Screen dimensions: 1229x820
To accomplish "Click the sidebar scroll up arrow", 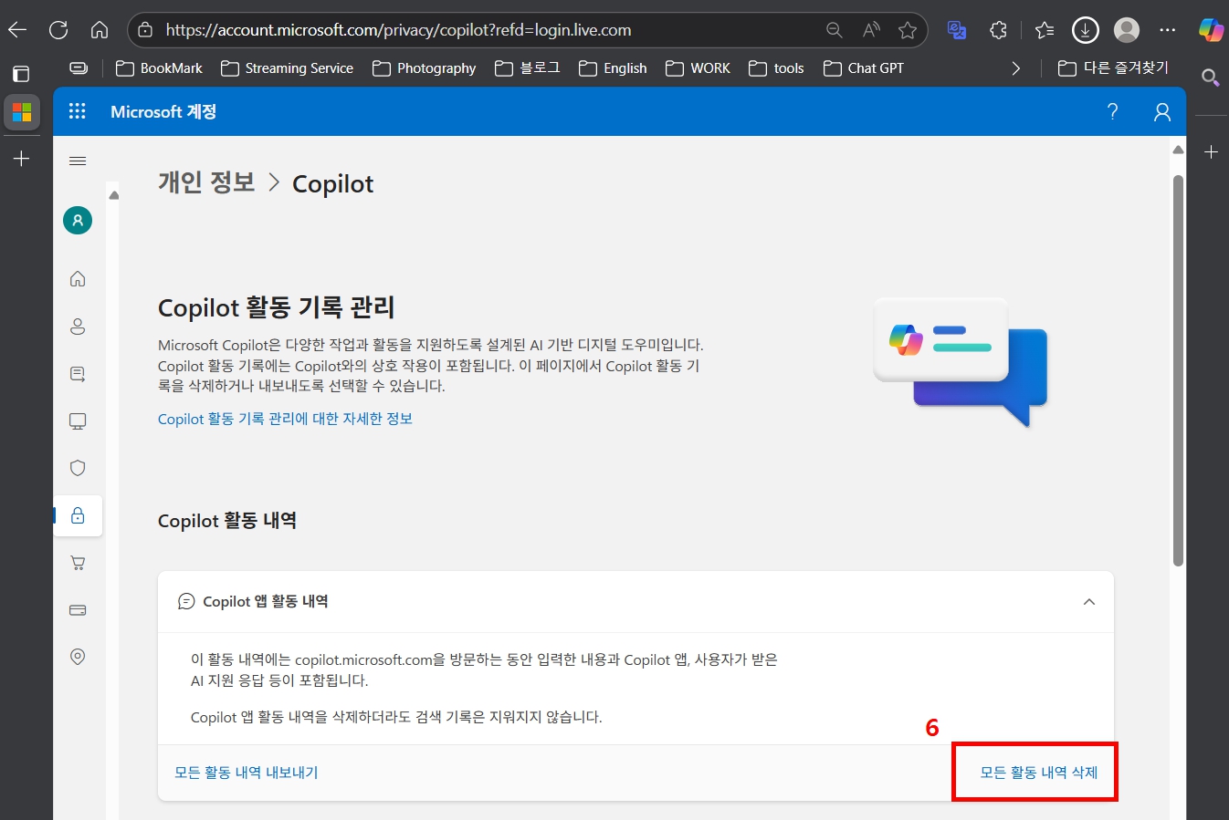I will point(114,194).
